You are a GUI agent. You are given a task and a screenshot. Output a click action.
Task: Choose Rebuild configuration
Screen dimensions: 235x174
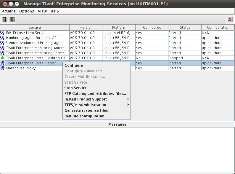(x=96, y=116)
